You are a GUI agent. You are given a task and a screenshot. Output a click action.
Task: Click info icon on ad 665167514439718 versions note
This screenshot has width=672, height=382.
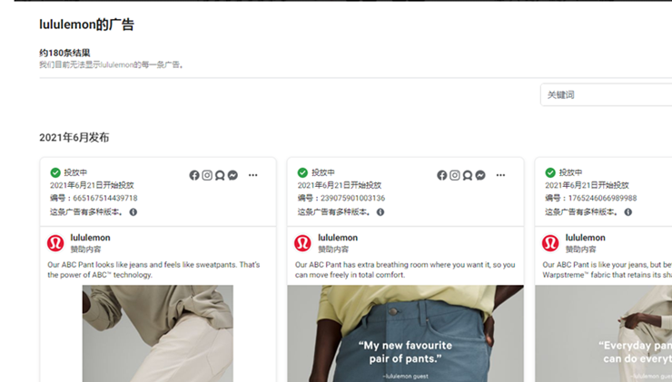coord(133,212)
